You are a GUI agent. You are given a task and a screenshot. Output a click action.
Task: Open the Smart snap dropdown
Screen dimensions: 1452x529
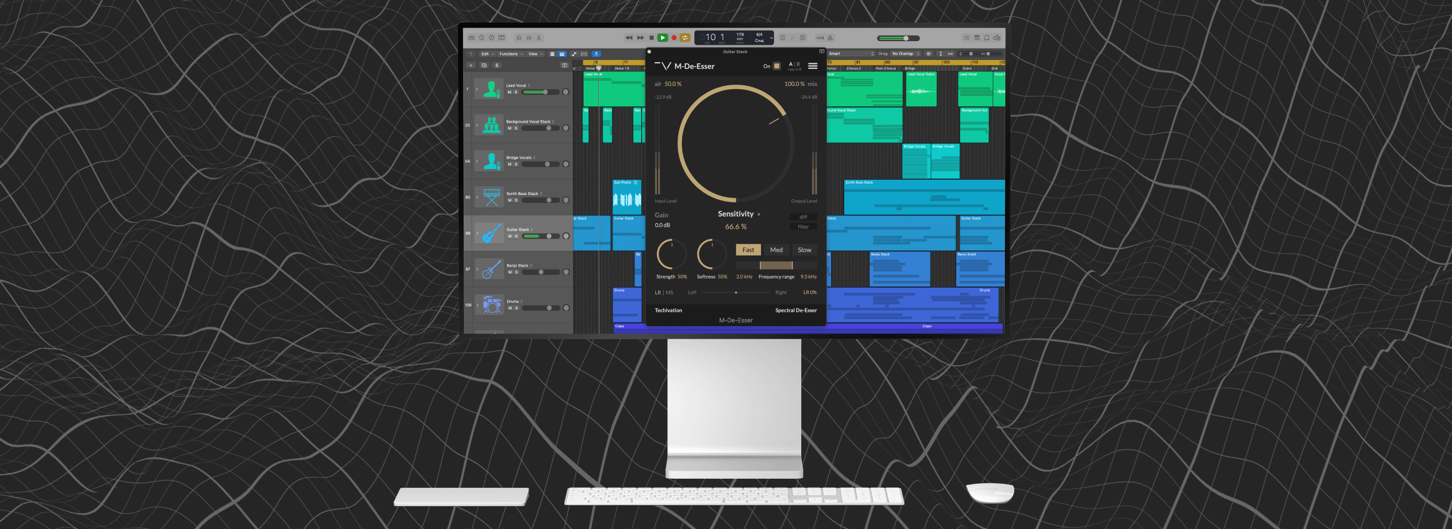point(851,54)
